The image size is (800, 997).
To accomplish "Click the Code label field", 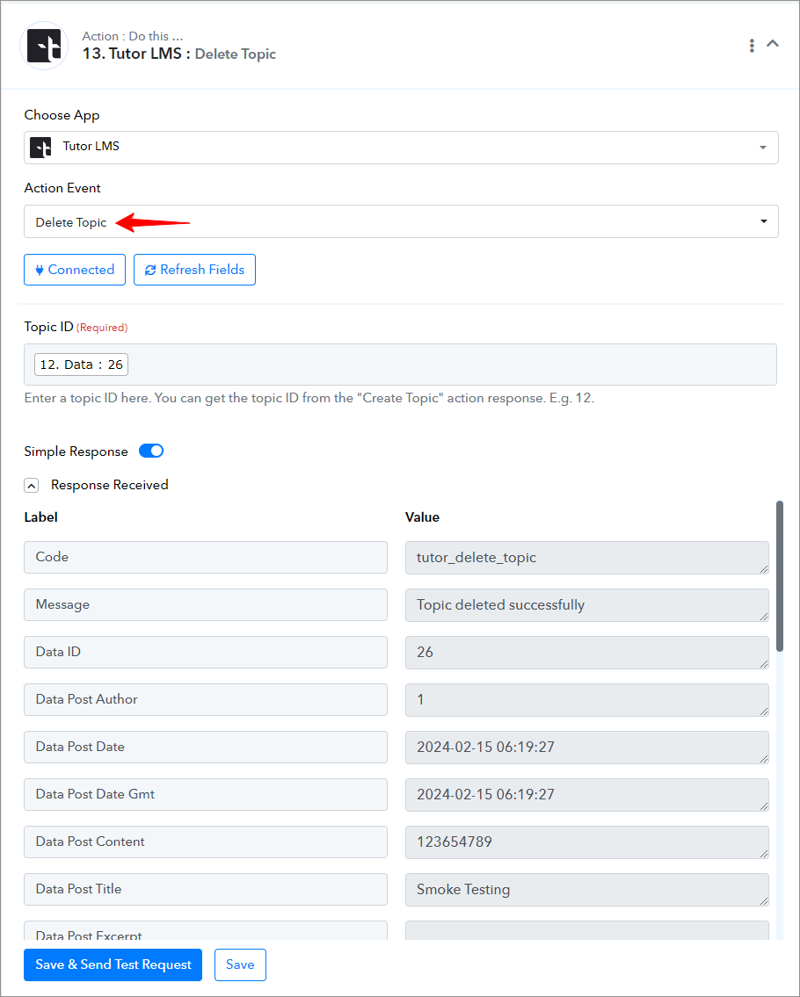I will pyautogui.click(x=206, y=557).
